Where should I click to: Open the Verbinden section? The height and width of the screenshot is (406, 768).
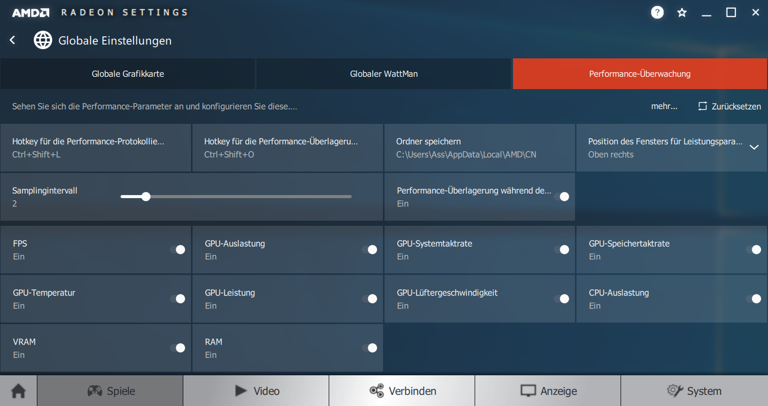(402, 391)
